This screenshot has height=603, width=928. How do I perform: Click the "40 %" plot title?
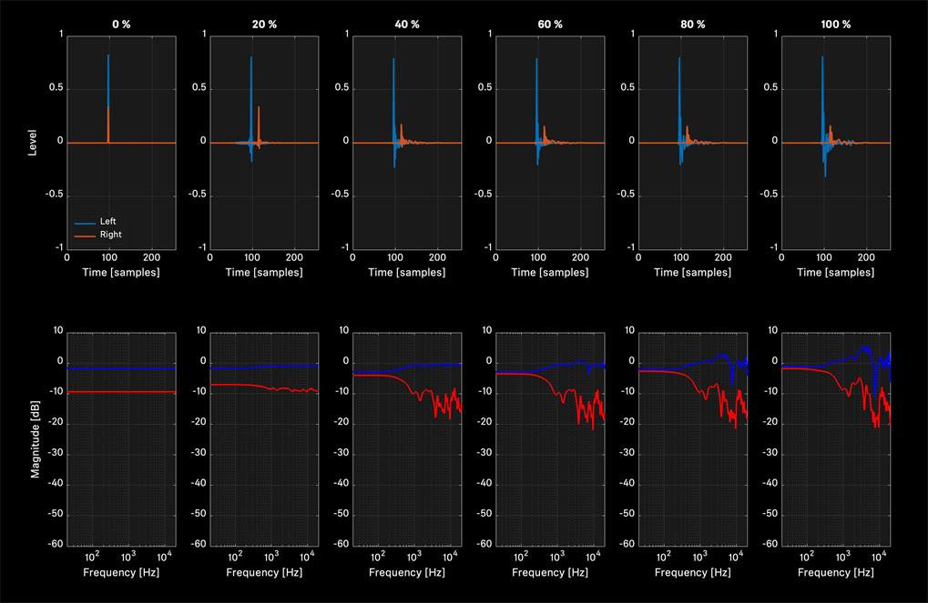[407, 25]
